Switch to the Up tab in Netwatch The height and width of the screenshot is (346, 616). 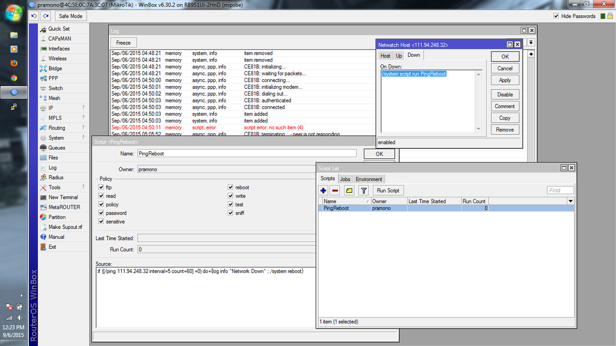tap(399, 56)
